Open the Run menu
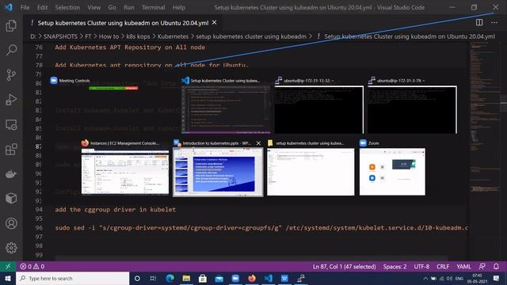The width and height of the screenshot is (507, 285). [128, 7]
